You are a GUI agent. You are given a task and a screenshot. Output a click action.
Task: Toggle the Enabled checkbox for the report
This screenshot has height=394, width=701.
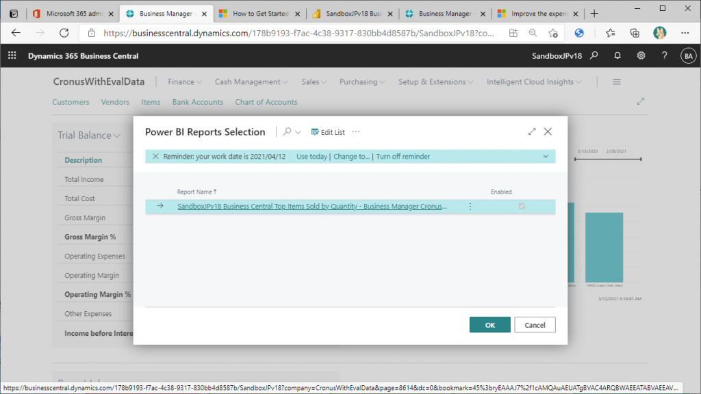pyautogui.click(x=522, y=206)
